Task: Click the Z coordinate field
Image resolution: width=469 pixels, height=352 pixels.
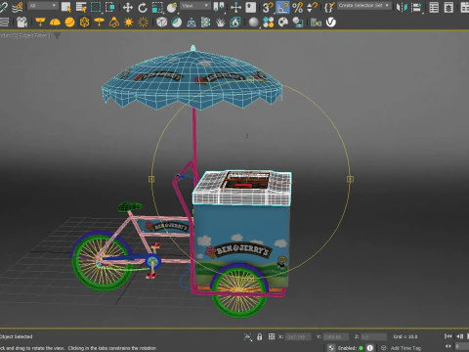Action: pos(373,336)
